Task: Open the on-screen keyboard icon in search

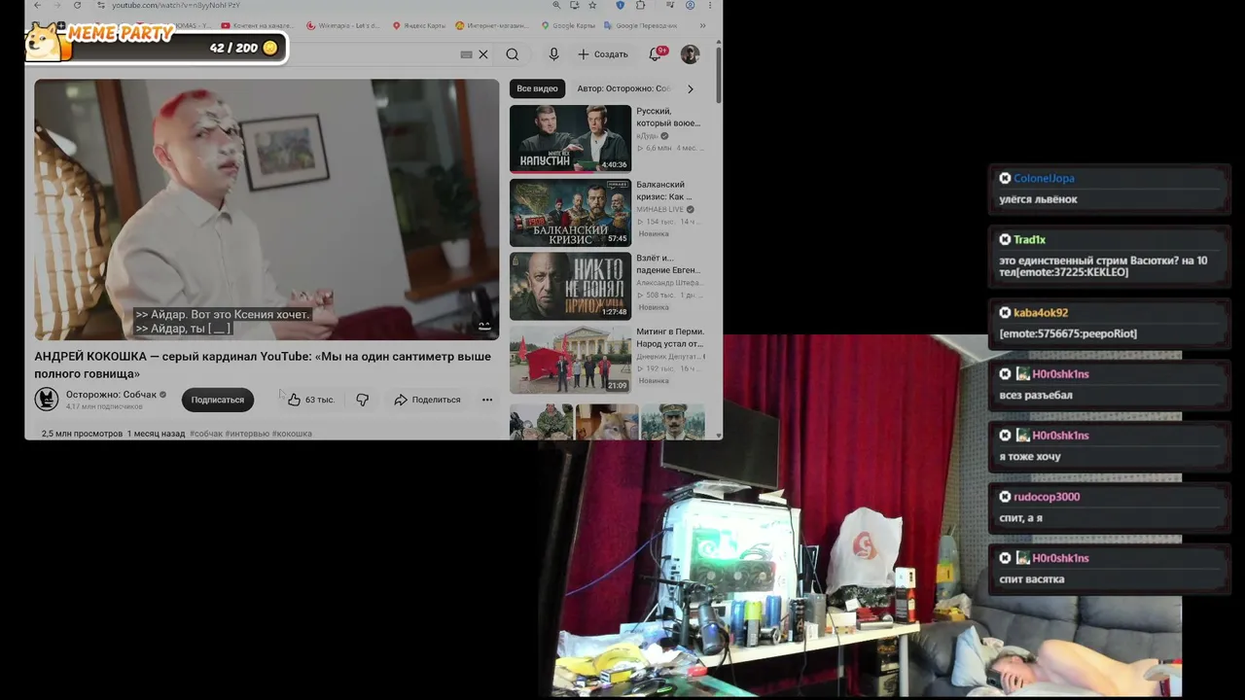Action: click(x=466, y=54)
